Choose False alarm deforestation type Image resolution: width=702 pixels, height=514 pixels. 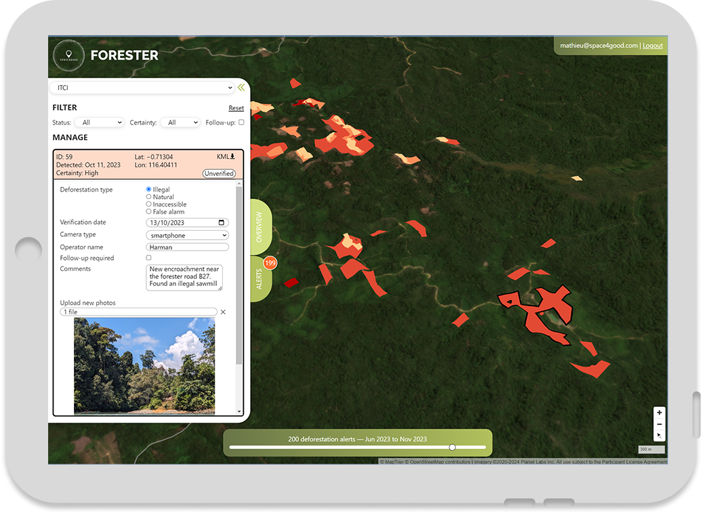click(149, 212)
